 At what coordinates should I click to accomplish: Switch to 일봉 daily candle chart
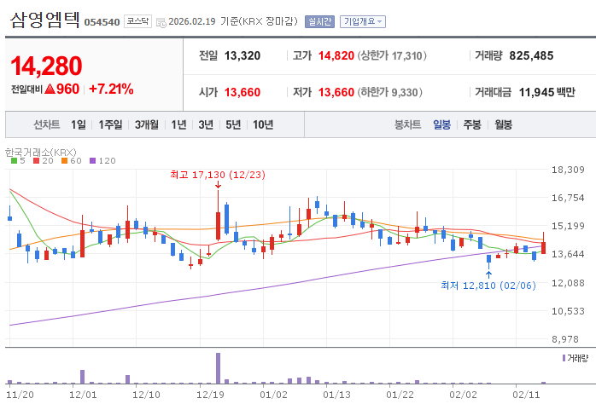pyautogui.click(x=441, y=124)
